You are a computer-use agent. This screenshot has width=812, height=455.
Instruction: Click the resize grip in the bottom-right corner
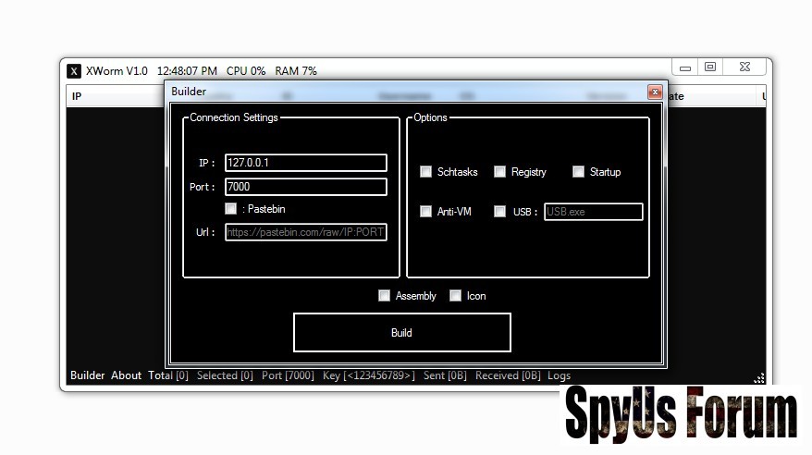[758, 377]
